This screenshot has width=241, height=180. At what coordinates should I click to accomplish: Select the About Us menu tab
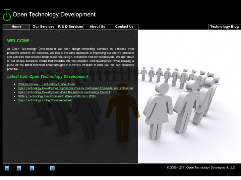click(97, 27)
